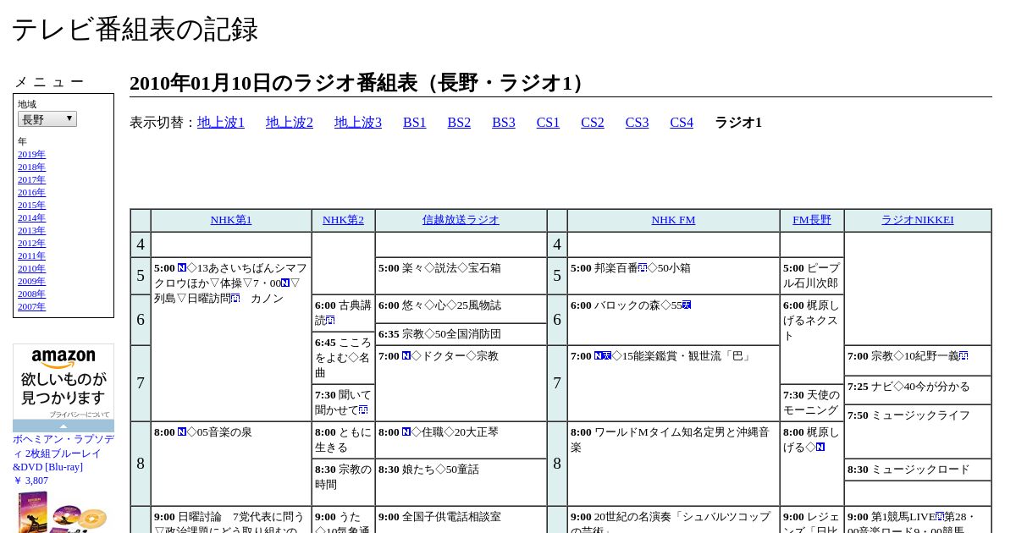Open the 2007年 year link
1016x533 pixels.
pyautogui.click(x=31, y=306)
